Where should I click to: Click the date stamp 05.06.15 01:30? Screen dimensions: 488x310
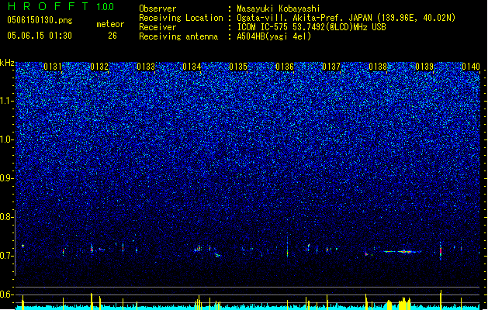(40, 36)
